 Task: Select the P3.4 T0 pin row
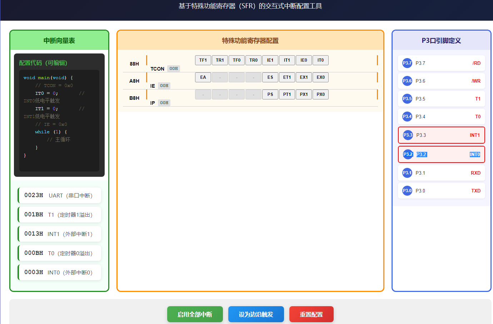[441, 116]
